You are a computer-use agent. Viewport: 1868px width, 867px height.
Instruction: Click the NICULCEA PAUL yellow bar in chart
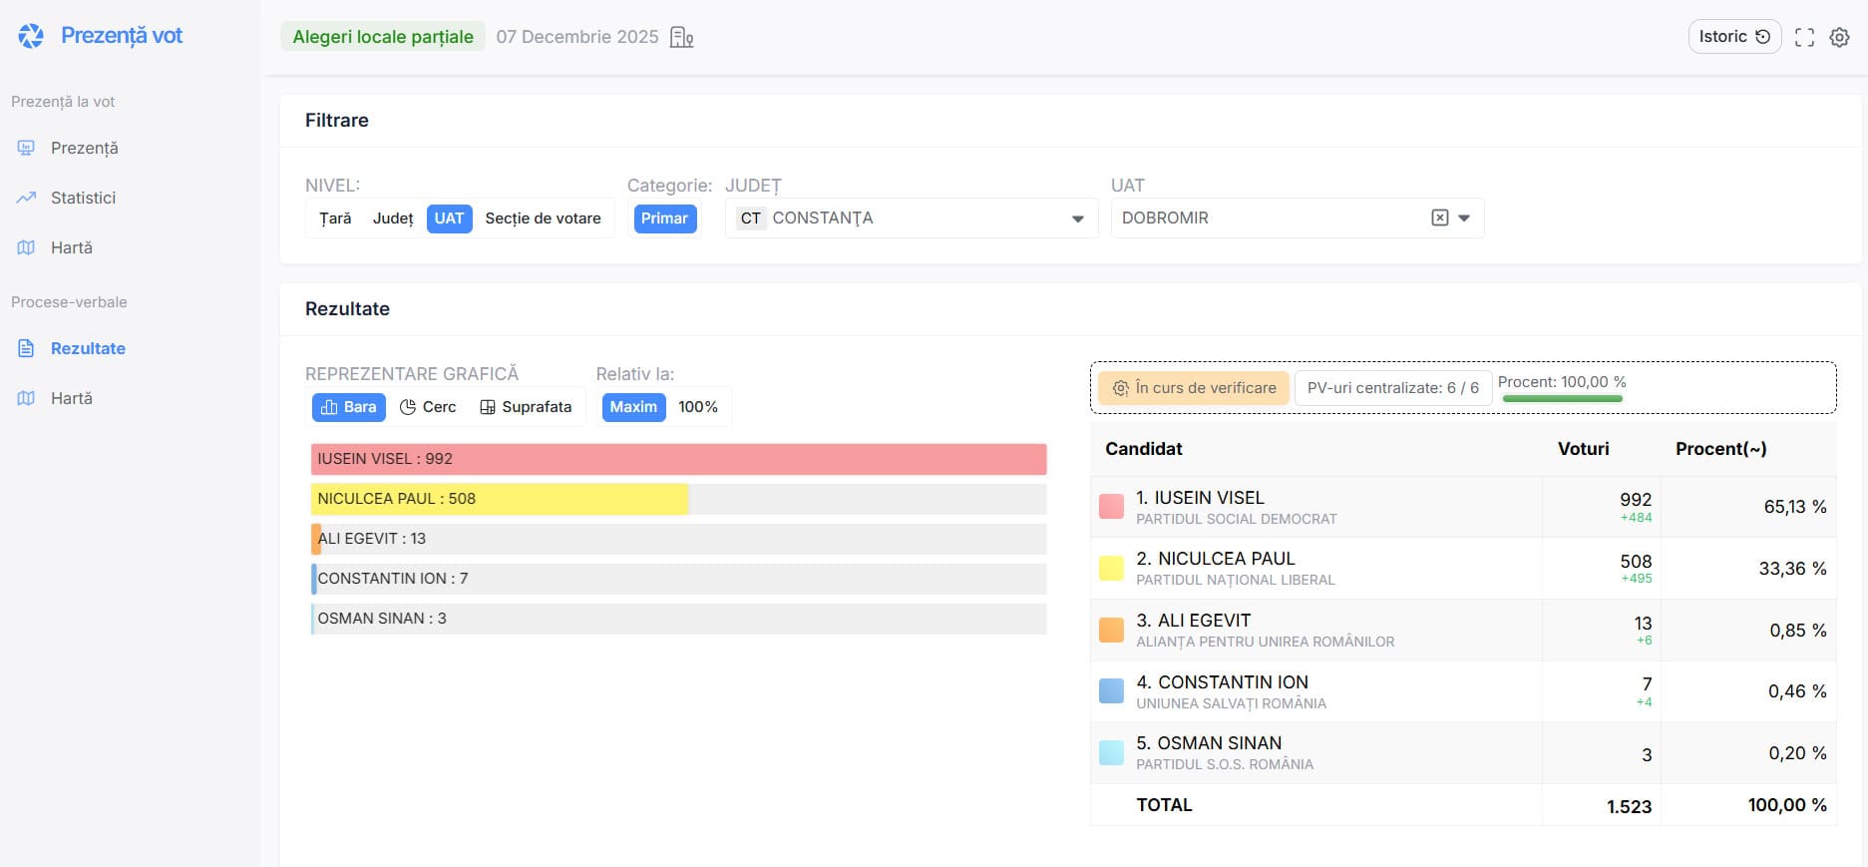click(499, 499)
